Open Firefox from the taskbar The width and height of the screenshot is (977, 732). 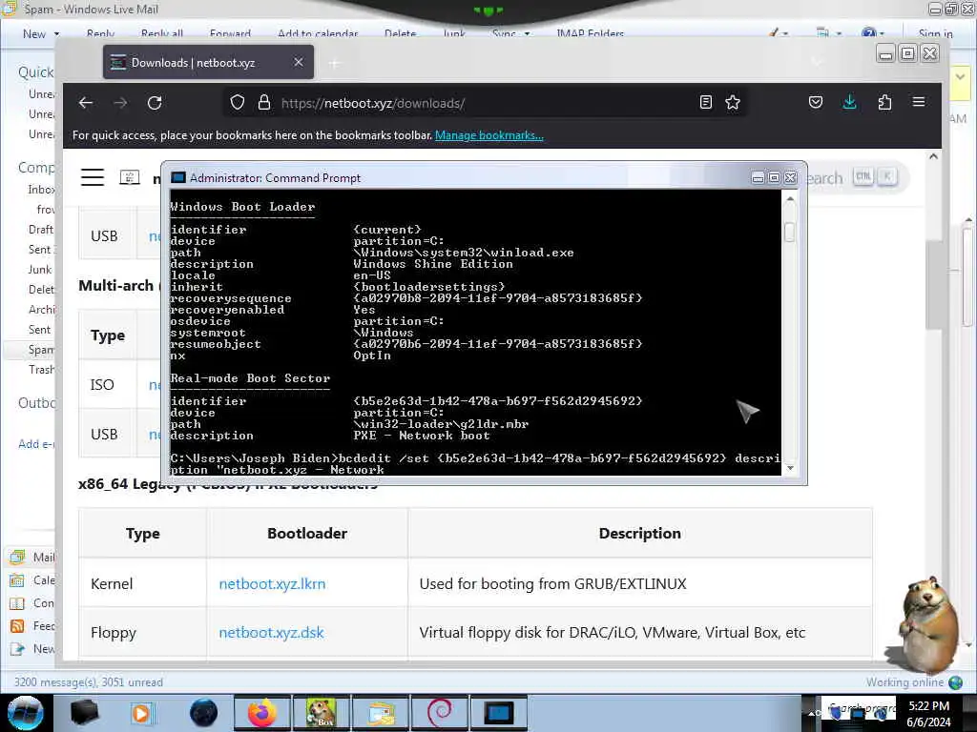[261, 713]
